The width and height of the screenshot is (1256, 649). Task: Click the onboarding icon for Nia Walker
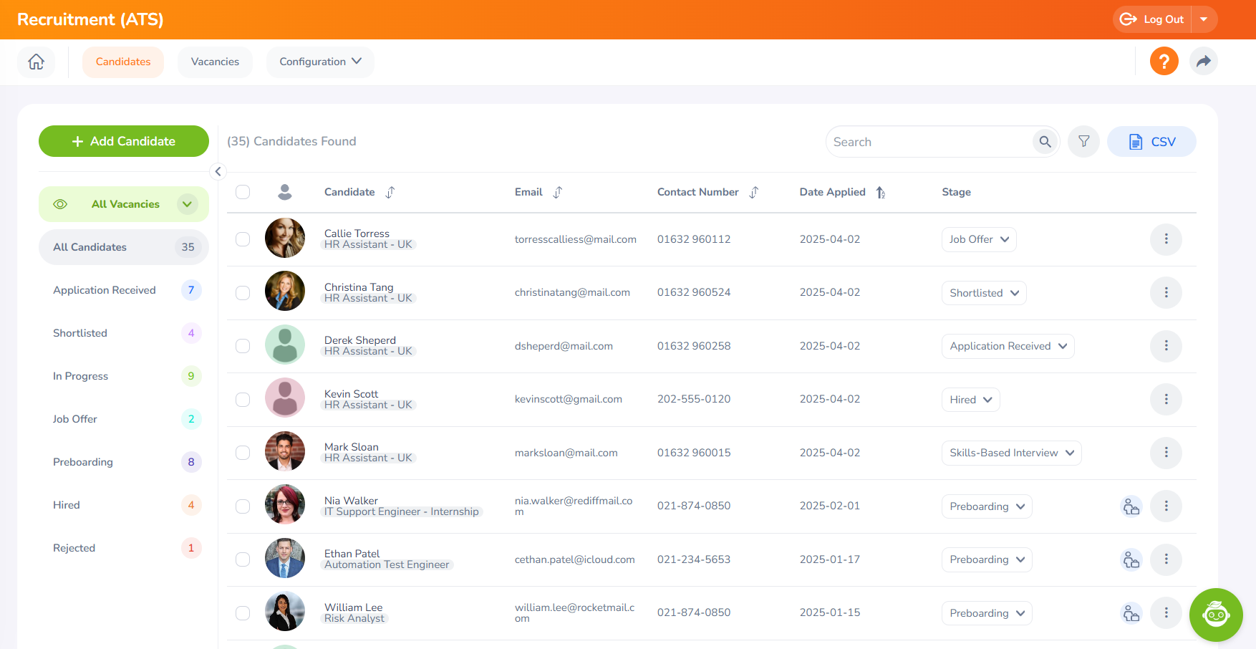coord(1131,506)
